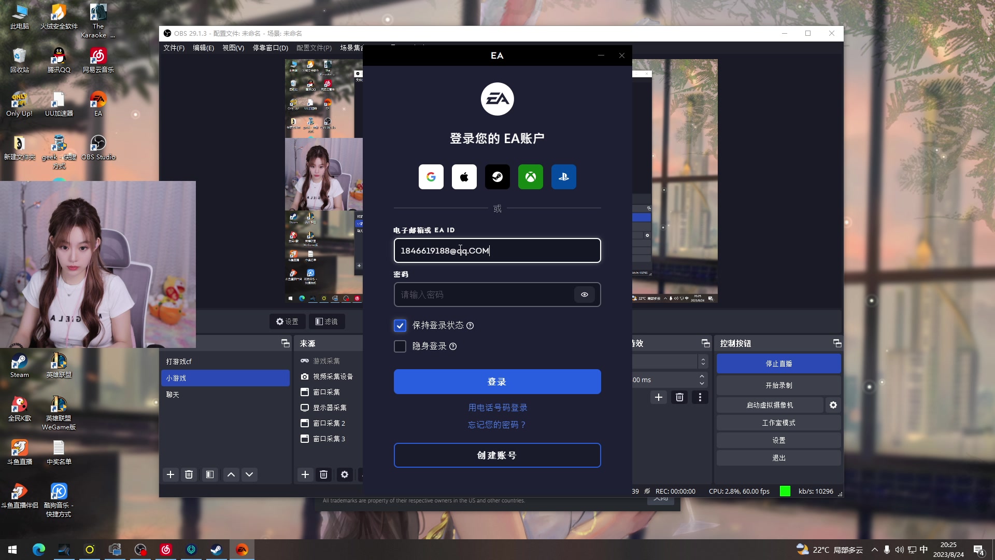Add a transition with the plus icon

[x=659, y=397]
